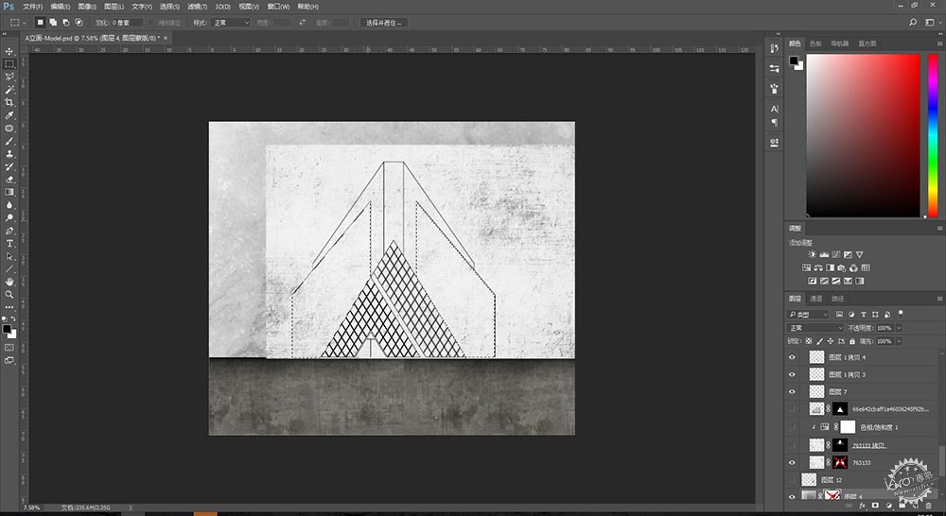Image resolution: width=946 pixels, height=516 pixels.
Task: Hide the 图层 7 layer
Action: [x=792, y=392]
